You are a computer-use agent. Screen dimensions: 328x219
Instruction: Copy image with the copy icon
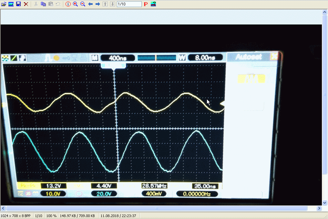coord(43,4)
